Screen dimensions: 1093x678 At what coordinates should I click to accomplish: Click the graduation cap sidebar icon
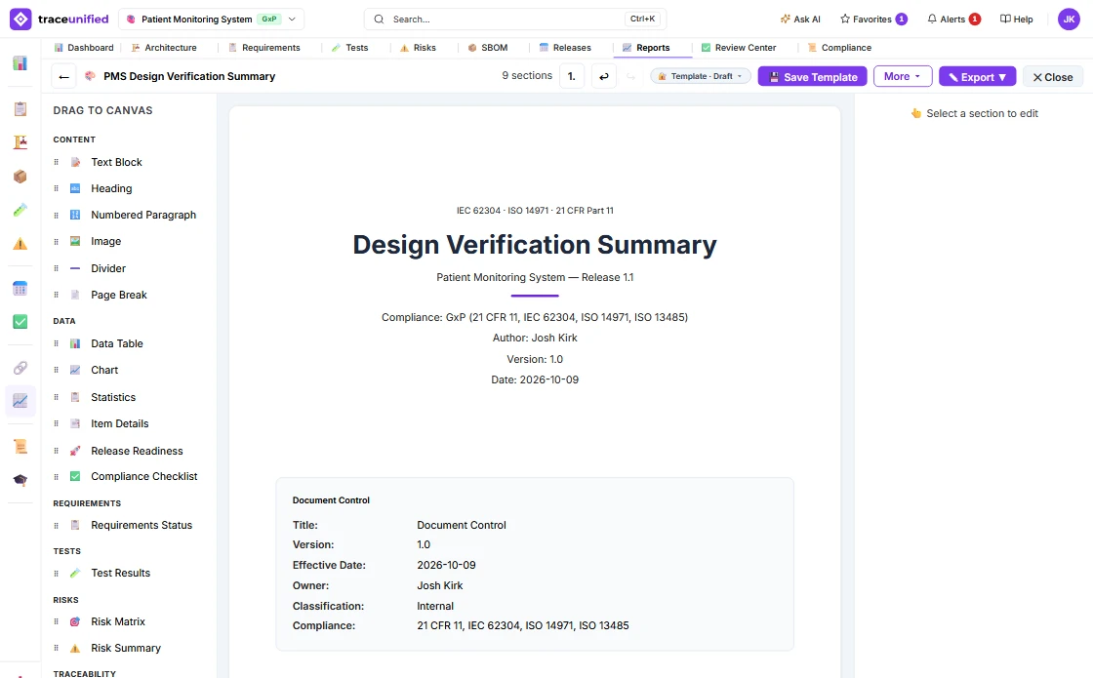click(20, 480)
